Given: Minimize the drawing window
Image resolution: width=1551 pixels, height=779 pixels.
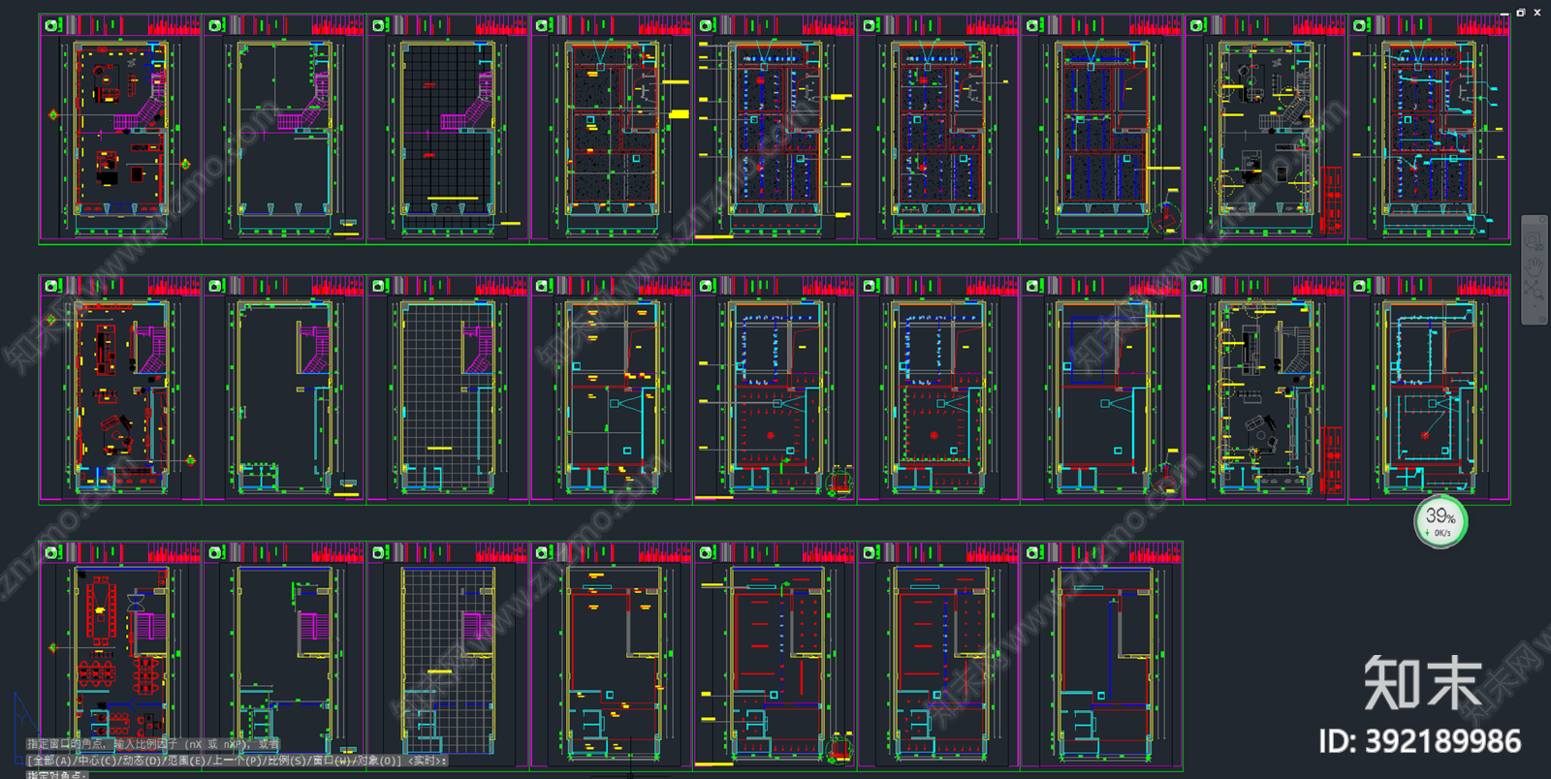Looking at the screenshot, I should tap(1504, 13).
